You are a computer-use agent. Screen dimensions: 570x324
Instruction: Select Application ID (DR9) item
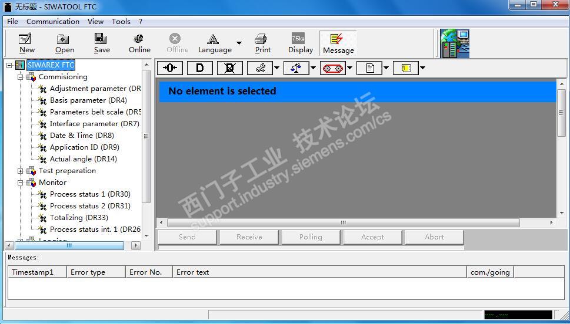click(x=84, y=147)
